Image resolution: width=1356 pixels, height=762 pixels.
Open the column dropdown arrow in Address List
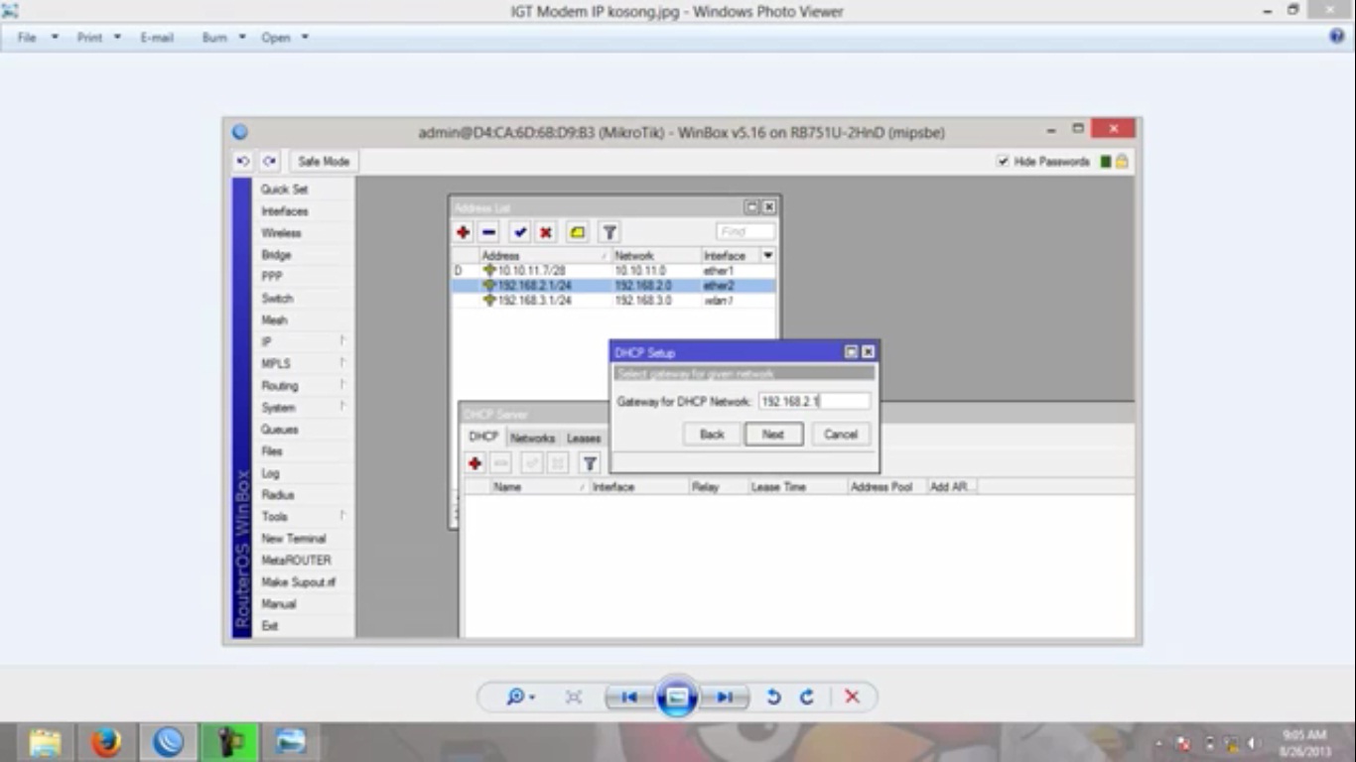pyautogui.click(x=767, y=255)
